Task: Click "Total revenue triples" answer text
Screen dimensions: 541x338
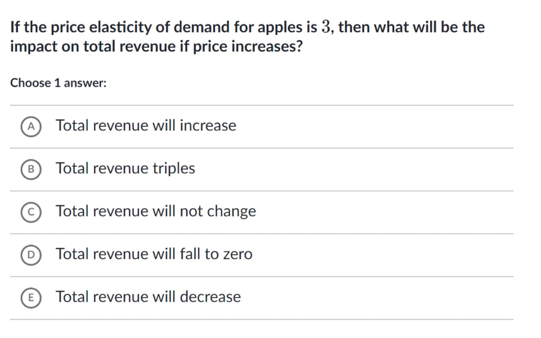Action: pos(125,168)
